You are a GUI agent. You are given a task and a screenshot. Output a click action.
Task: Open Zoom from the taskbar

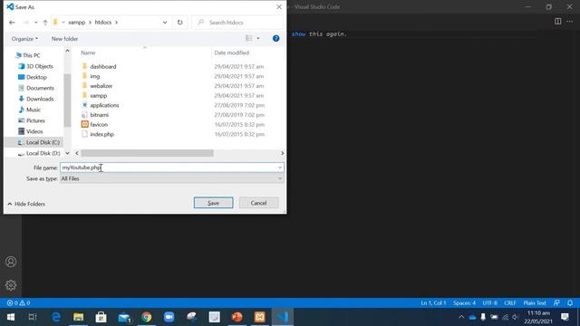point(169,317)
